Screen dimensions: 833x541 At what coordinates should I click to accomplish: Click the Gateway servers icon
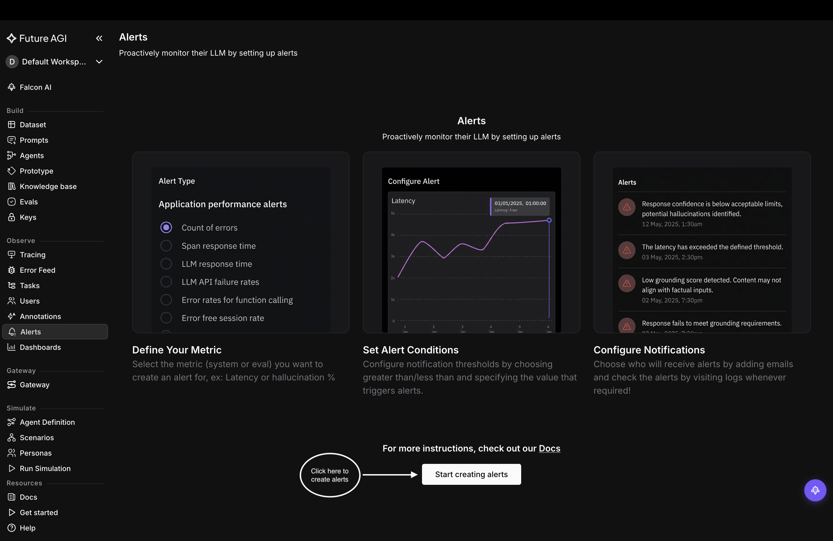coord(12,384)
